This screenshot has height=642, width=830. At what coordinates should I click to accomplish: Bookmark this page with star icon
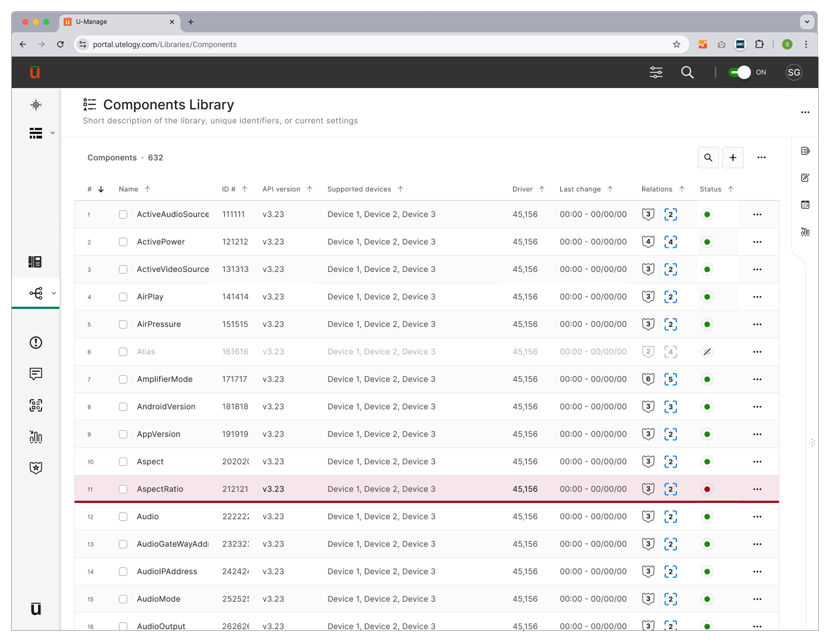click(x=677, y=44)
